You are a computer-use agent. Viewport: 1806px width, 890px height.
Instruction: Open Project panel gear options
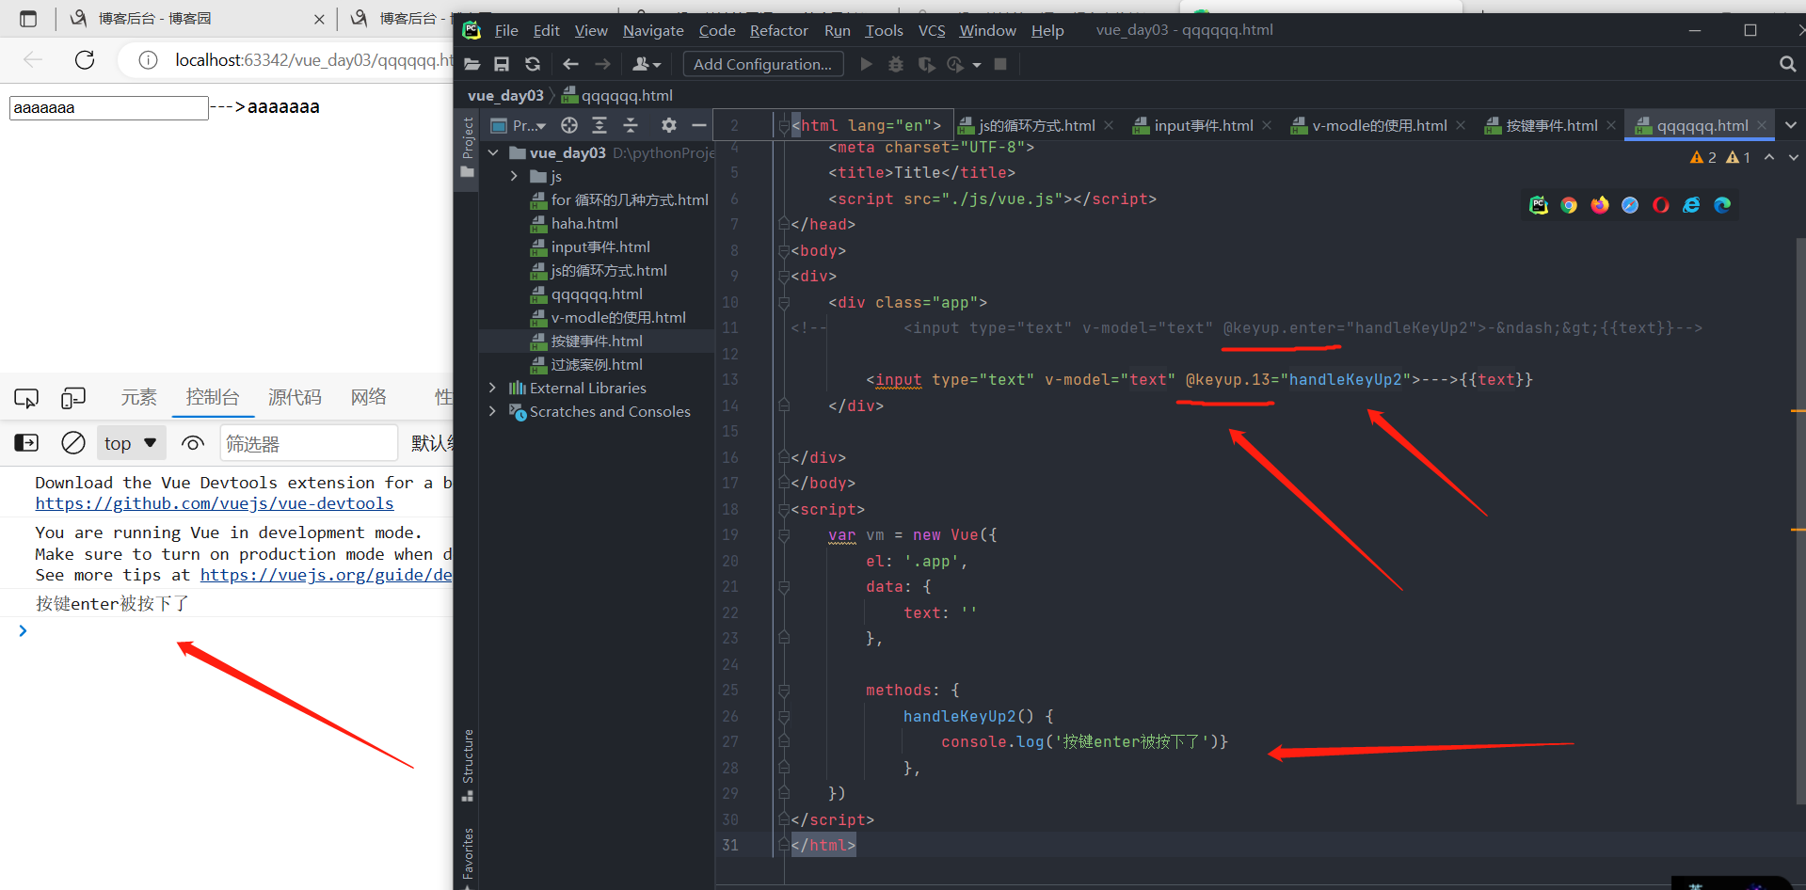coord(669,125)
